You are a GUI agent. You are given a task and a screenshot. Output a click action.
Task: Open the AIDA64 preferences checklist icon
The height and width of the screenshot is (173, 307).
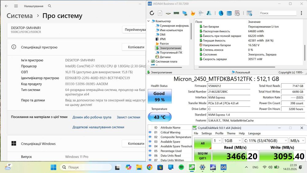click(x=201, y=13)
